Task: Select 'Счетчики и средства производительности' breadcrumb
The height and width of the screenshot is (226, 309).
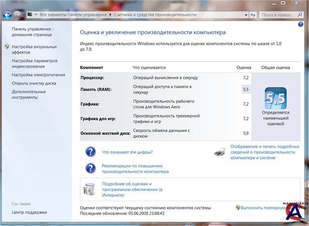Action: pyautogui.click(x=155, y=15)
